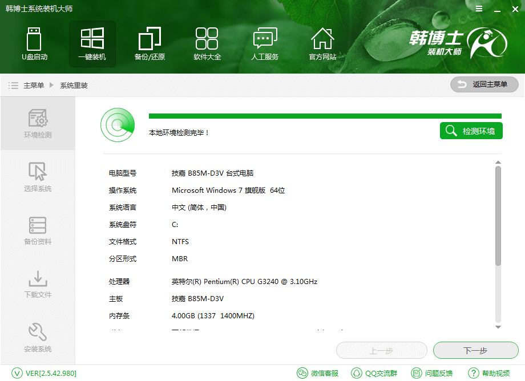
Task: Click the 主菜单 list icon in breadcrumb
Action: click(13, 86)
